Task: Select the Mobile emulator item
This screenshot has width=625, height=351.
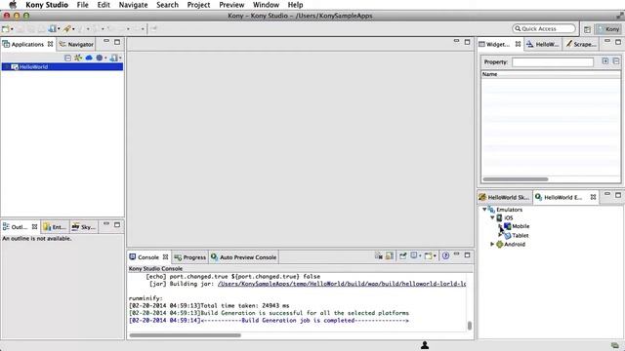Action: pyautogui.click(x=521, y=226)
